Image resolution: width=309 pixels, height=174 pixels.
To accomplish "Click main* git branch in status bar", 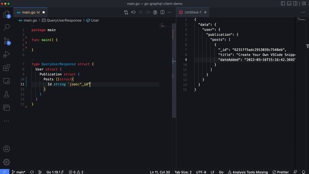I will point(18,172).
